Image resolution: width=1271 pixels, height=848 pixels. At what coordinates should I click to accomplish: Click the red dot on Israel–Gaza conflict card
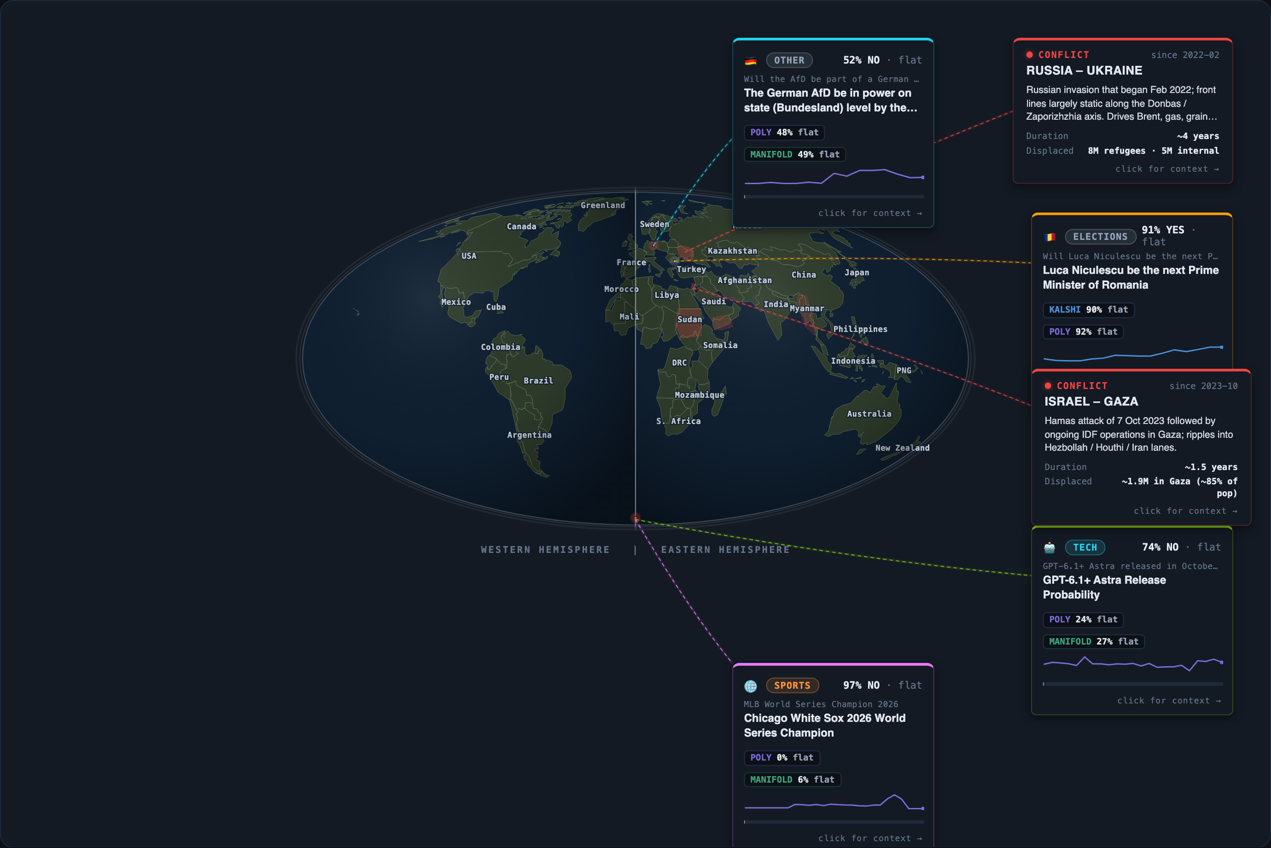pyautogui.click(x=1048, y=386)
